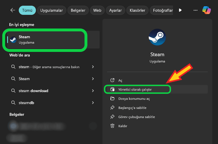
Task: Expand the 'steam download' suggestion chevron
Action: (x=93, y=91)
